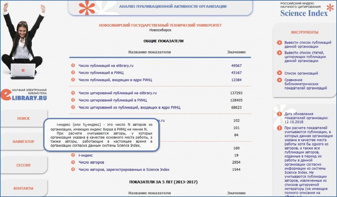This screenshot has height=197, width=337.
Task: Click exclamation icon beside 'При расчете показателей' note
Action: click(279, 128)
